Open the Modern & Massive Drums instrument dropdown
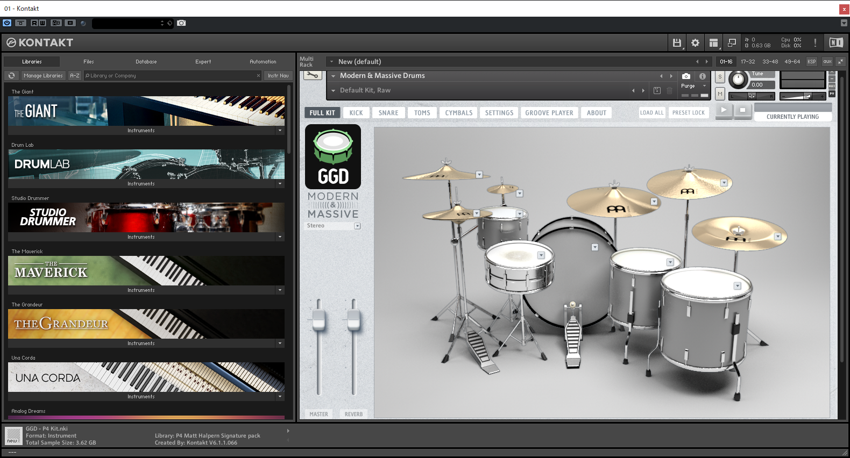This screenshot has width=850, height=458. coord(334,76)
